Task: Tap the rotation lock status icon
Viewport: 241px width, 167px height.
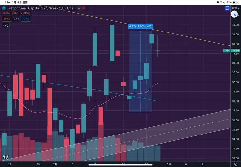Action: 221,2
